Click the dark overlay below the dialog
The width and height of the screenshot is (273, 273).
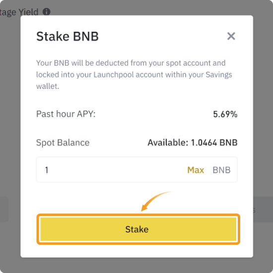pos(136,265)
